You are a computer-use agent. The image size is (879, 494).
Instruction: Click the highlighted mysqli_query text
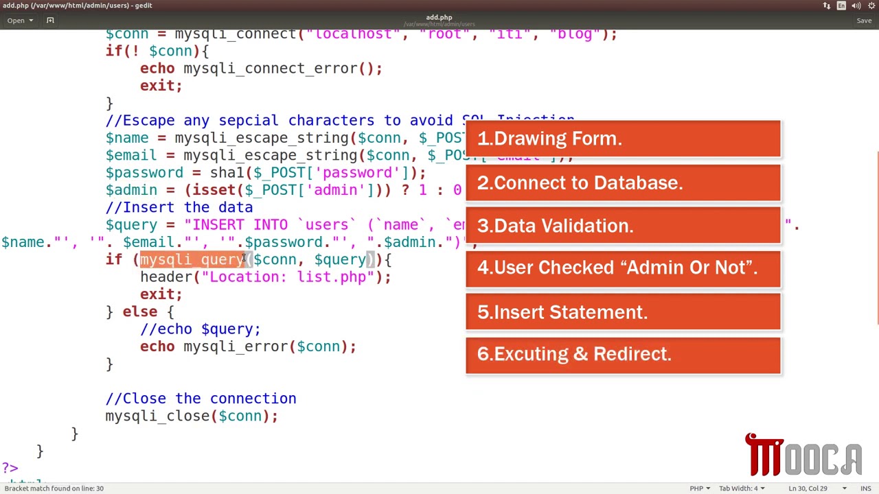pyautogui.click(x=192, y=259)
